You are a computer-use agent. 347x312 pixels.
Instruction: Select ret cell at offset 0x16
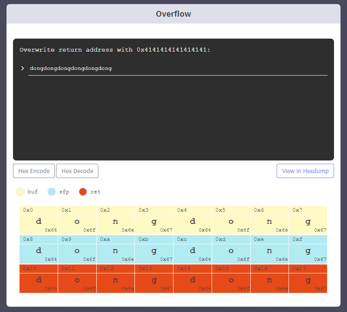tap(270, 279)
